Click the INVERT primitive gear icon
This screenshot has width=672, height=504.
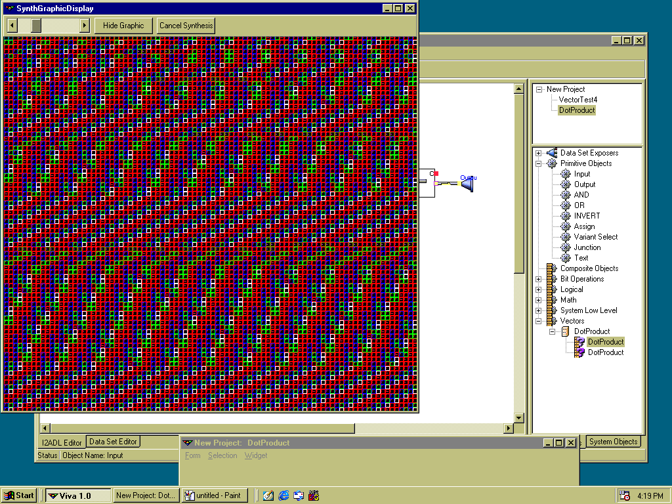click(x=566, y=216)
